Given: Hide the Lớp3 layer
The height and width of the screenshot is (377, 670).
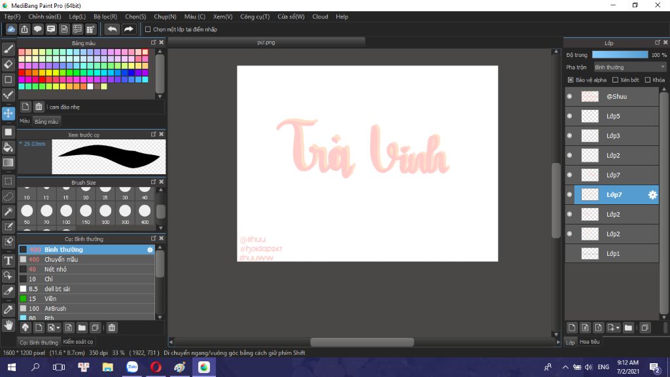Looking at the screenshot, I should click(x=570, y=136).
